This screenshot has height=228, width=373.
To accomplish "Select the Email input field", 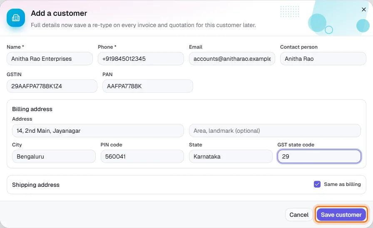I will [x=232, y=59].
